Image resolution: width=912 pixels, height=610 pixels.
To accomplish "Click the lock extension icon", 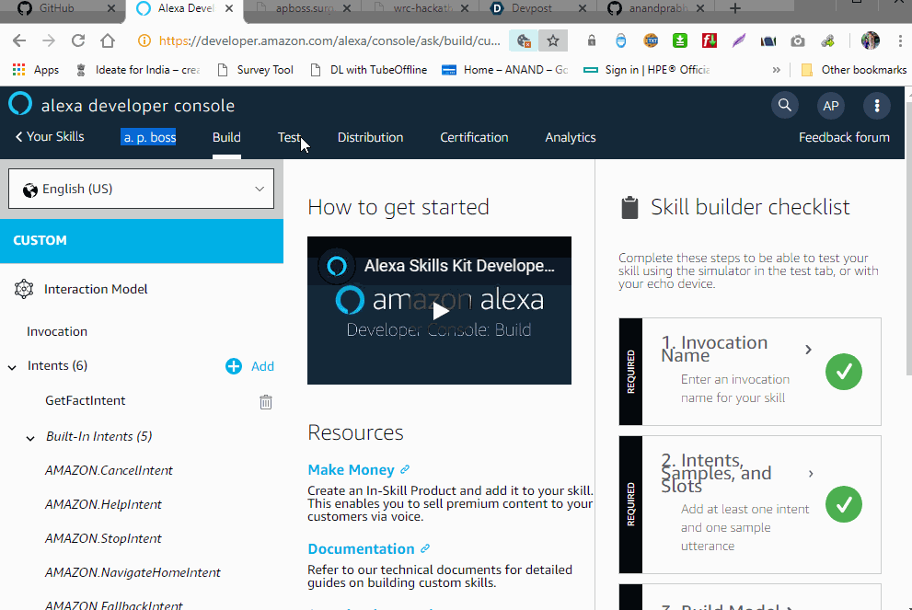I will point(591,40).
